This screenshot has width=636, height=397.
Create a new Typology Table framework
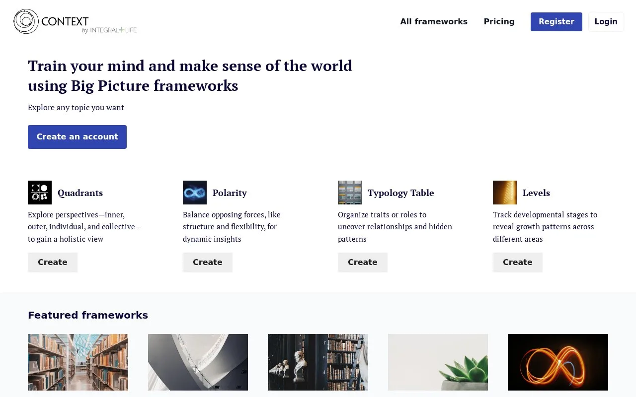pyautogui.click(x=363, y=262)
